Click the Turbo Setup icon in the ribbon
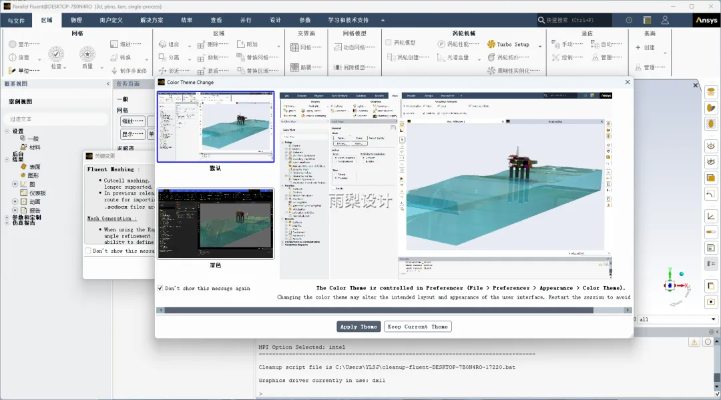The image size is (721, 400). point(491,44)
